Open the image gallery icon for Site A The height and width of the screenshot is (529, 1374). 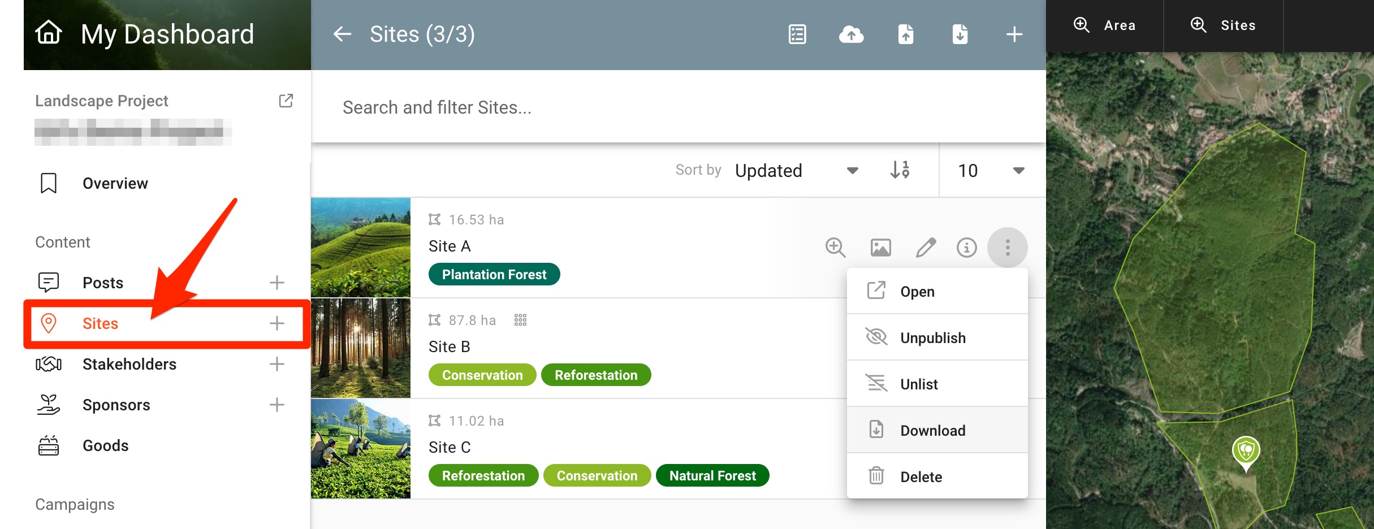[880, 248]
